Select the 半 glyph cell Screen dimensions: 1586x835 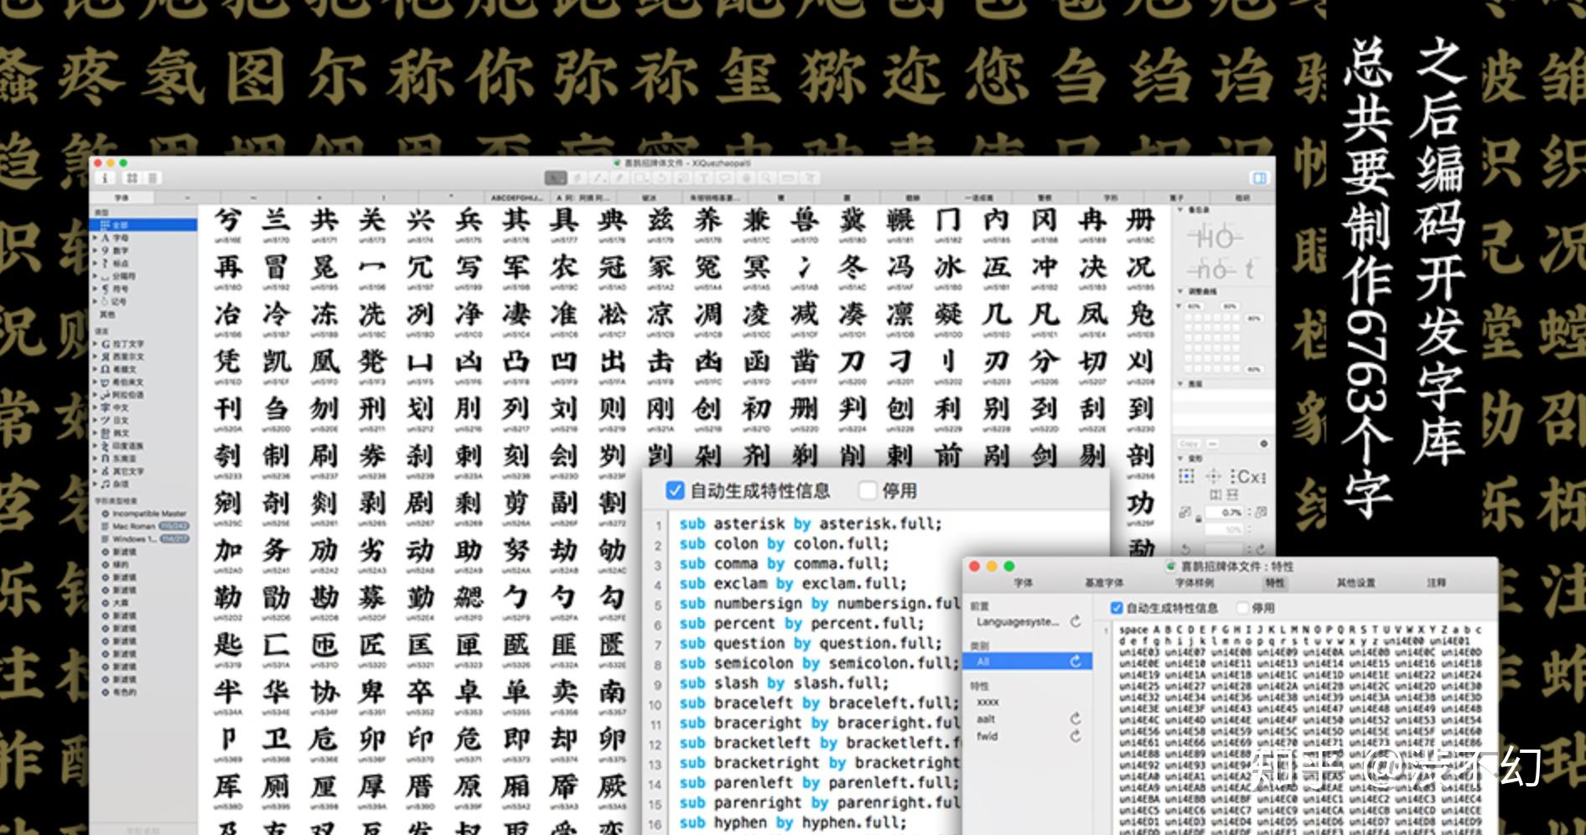click(x=228, y=696)
